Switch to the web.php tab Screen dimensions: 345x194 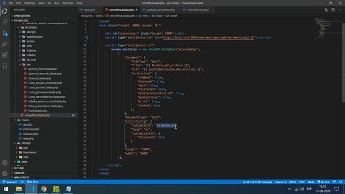click(x=90, y=10)
